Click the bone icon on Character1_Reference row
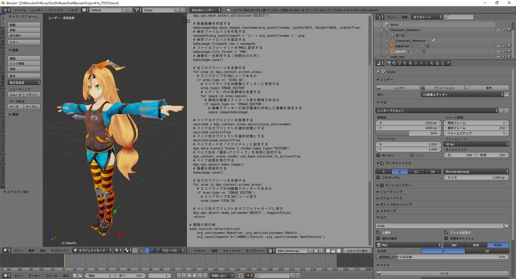Image resolution: width=516 pixels, height=279 pixels. click(x=433, y=40)
